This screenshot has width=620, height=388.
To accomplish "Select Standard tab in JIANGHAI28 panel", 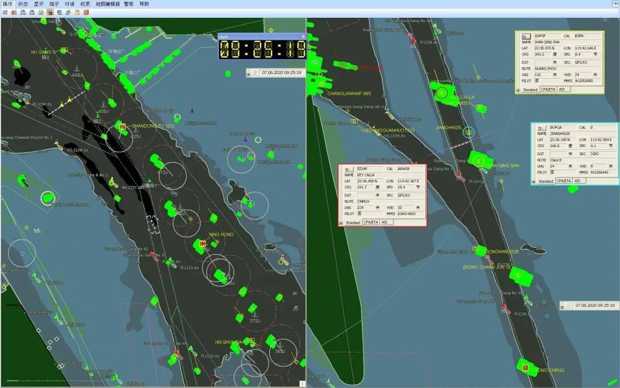I will 546,181.
